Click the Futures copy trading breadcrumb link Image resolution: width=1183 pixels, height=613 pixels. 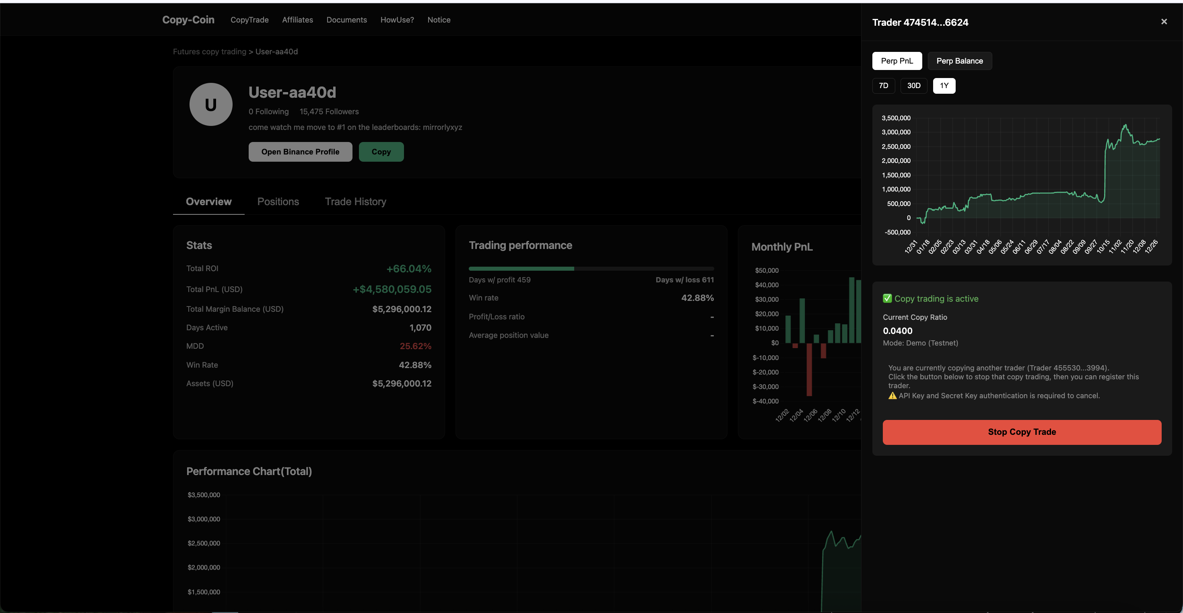[209, 51]
